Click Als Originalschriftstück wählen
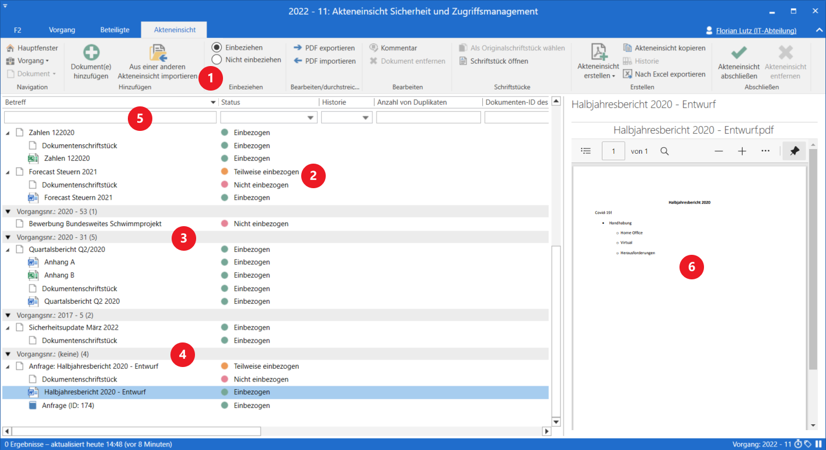This screenshot has height=450, width=826. (512, 48)
